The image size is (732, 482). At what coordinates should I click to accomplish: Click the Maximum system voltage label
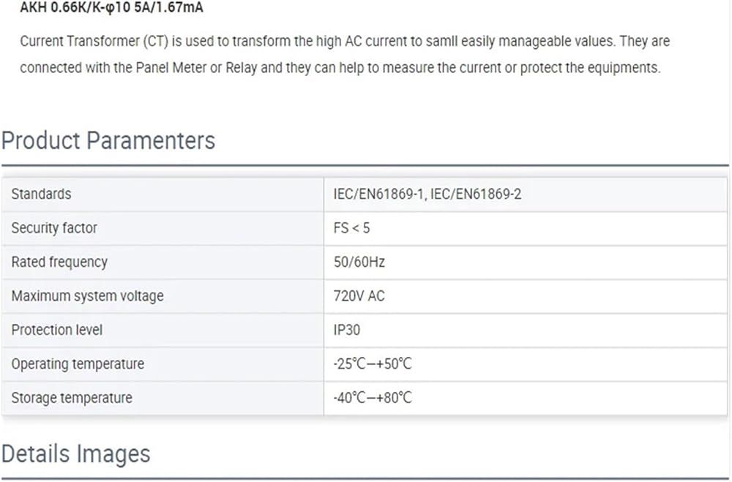click(87, 296)
